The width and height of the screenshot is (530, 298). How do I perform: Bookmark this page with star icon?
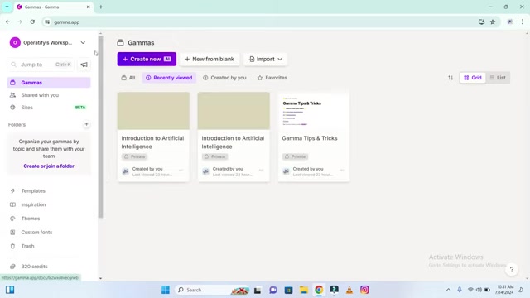493,22
